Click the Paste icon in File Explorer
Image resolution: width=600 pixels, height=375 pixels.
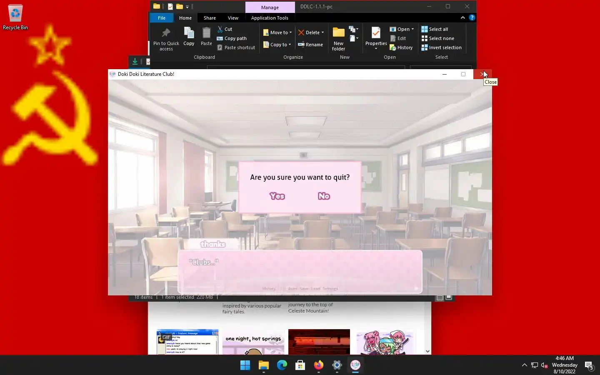206,37
